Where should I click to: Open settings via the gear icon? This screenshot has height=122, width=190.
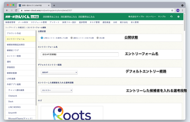click(x=178, y=16)
